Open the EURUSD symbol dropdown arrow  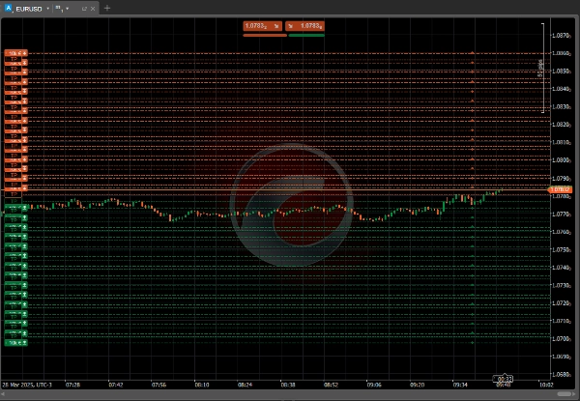coord(47,9)
